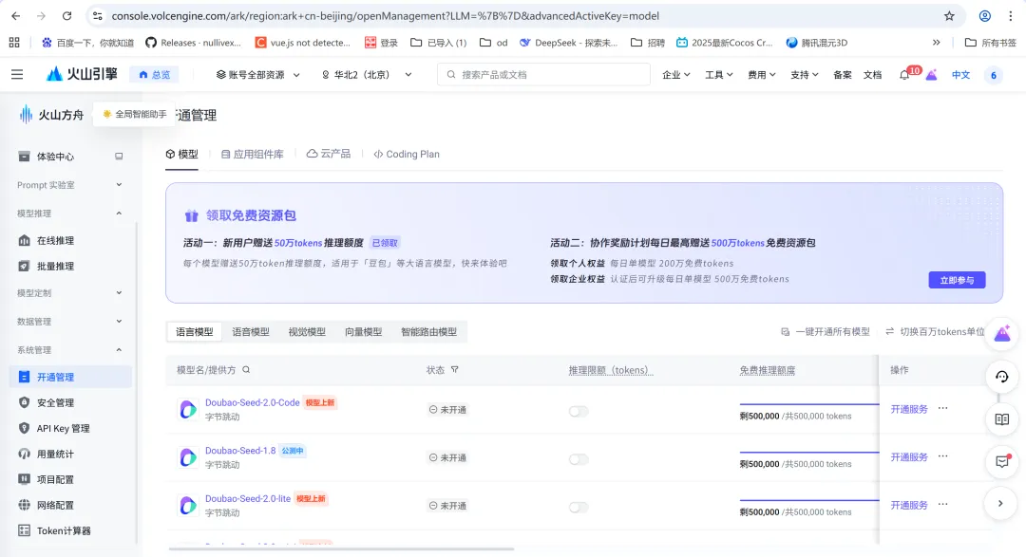
Task: Toggle inference limit for Doubao-Seed-2.0-lite
Action: click(579, 508)
